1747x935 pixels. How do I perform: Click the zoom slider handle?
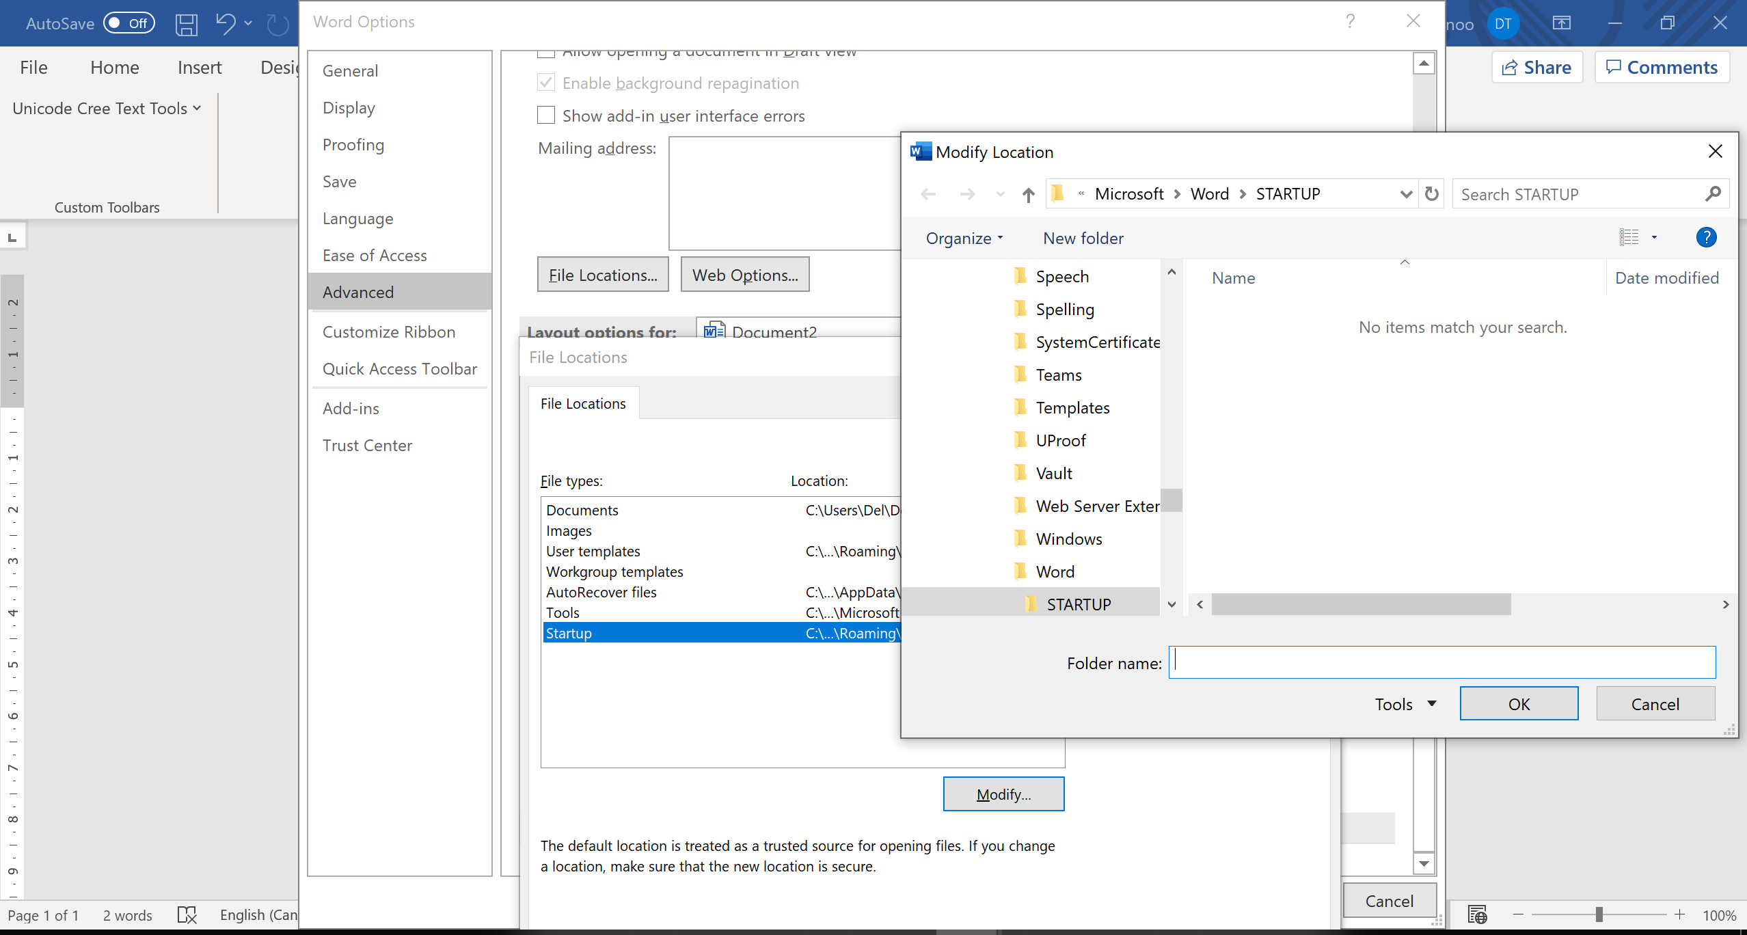tap(1599, 914)
